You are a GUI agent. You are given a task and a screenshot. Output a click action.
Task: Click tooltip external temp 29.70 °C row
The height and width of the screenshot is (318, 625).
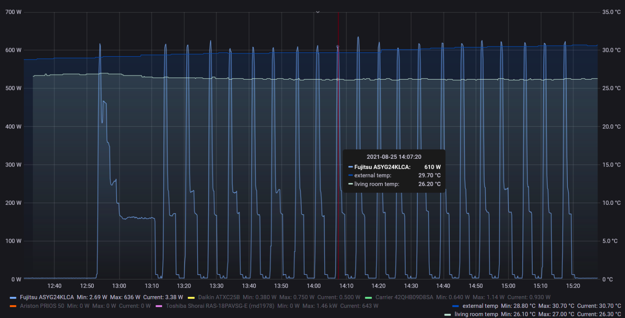(x=394, y=176)
